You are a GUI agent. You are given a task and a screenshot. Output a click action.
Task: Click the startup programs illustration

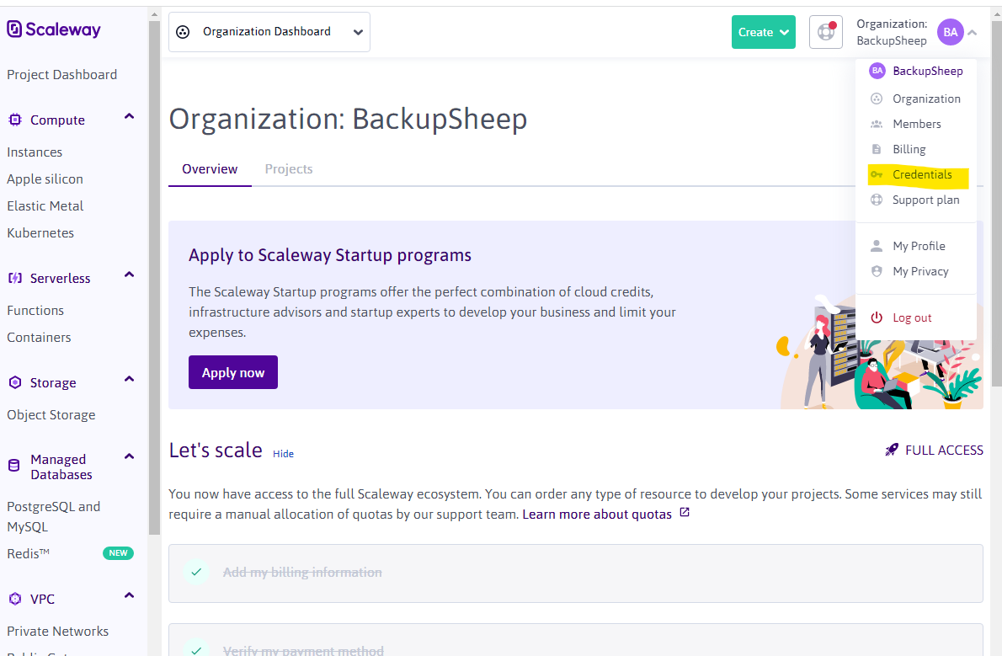879,353
